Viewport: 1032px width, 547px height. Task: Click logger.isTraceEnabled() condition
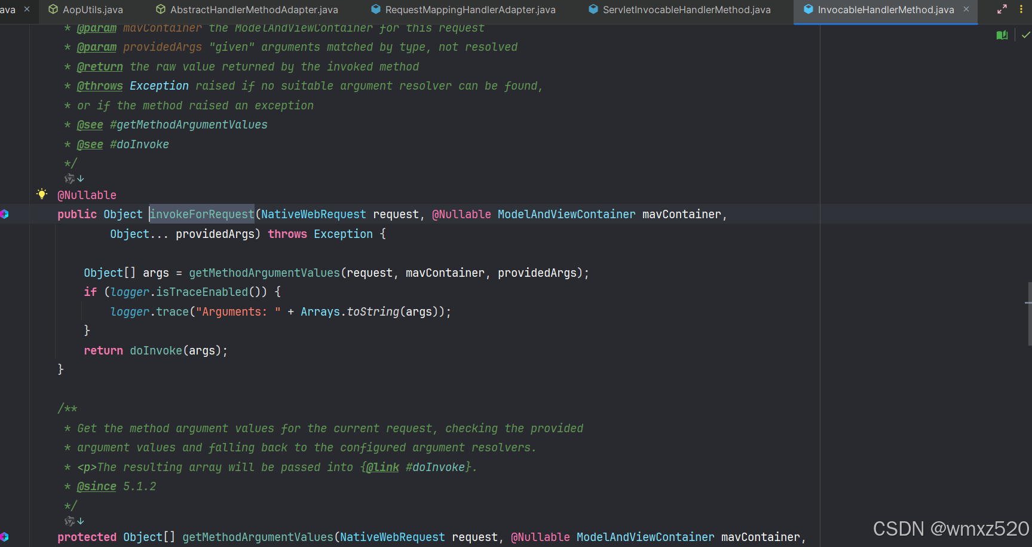coord(189,292)
